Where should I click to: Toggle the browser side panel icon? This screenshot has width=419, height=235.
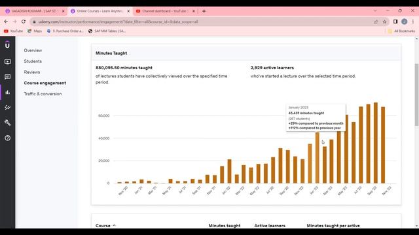pos(395,22)
